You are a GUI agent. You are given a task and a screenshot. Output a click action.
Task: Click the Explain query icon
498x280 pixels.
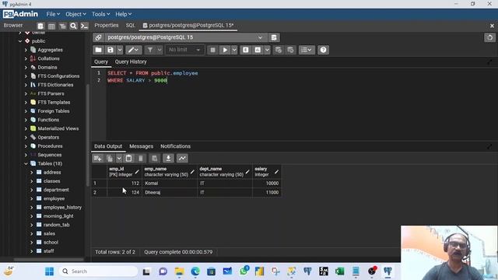click(x=246, y=50)
